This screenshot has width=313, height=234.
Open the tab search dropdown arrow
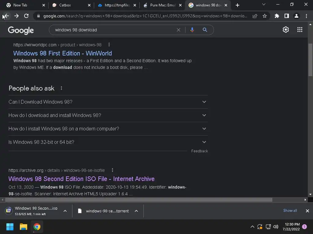(x=264, y=4)
